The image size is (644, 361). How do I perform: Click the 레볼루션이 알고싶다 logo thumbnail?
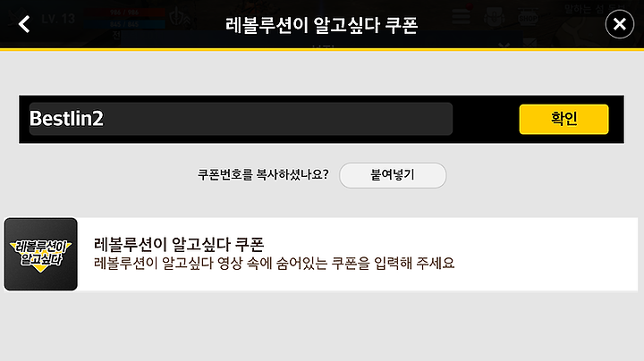click(x=40, y=254)
